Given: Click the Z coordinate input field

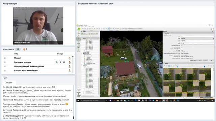Looking at the screenshot, I should [197, 44].
